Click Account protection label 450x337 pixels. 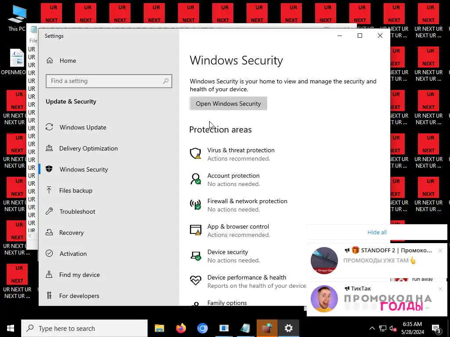[233, 176]
